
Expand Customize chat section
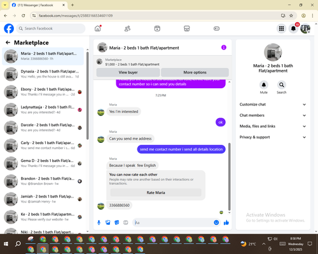coord(273,104)
